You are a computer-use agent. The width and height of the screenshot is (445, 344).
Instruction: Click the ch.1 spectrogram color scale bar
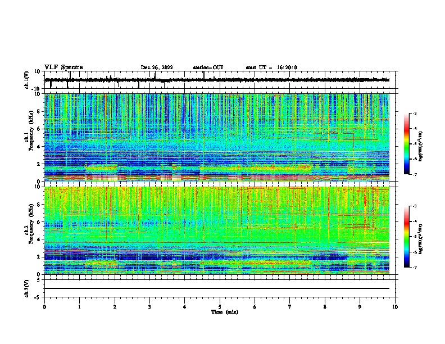coord(407,144)
